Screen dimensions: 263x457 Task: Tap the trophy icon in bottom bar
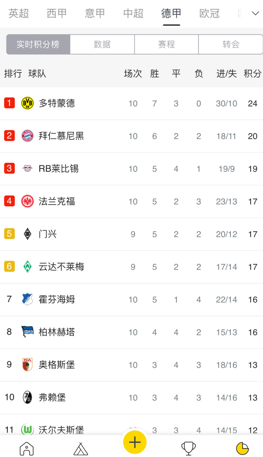point(188,448)
